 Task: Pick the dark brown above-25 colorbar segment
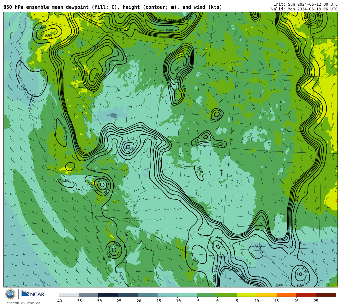pyautogui.click(x=326, y=295)
